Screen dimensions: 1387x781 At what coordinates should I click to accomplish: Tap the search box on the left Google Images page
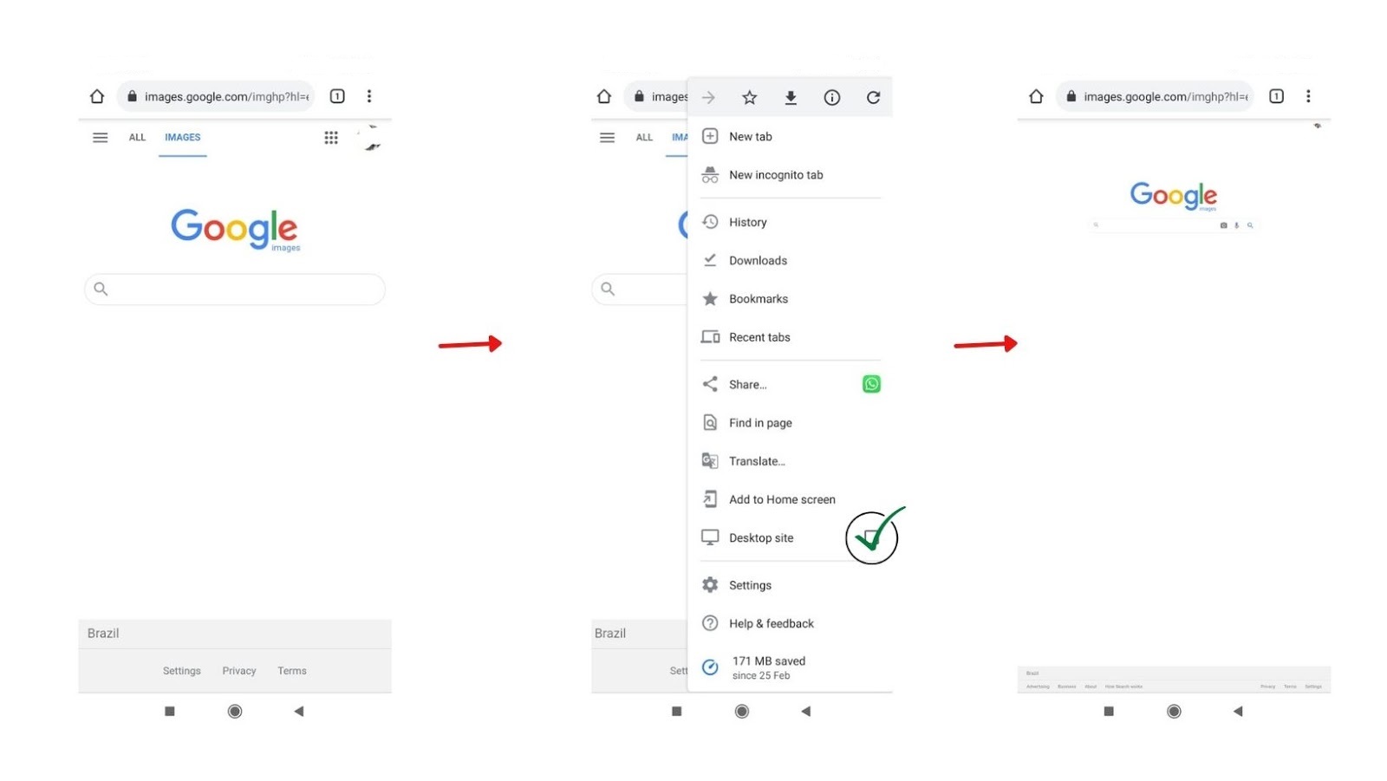235,290
